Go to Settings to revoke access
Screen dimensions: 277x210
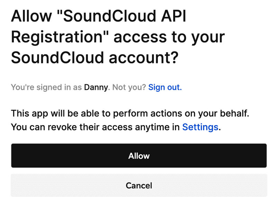(x=200, y=127)
